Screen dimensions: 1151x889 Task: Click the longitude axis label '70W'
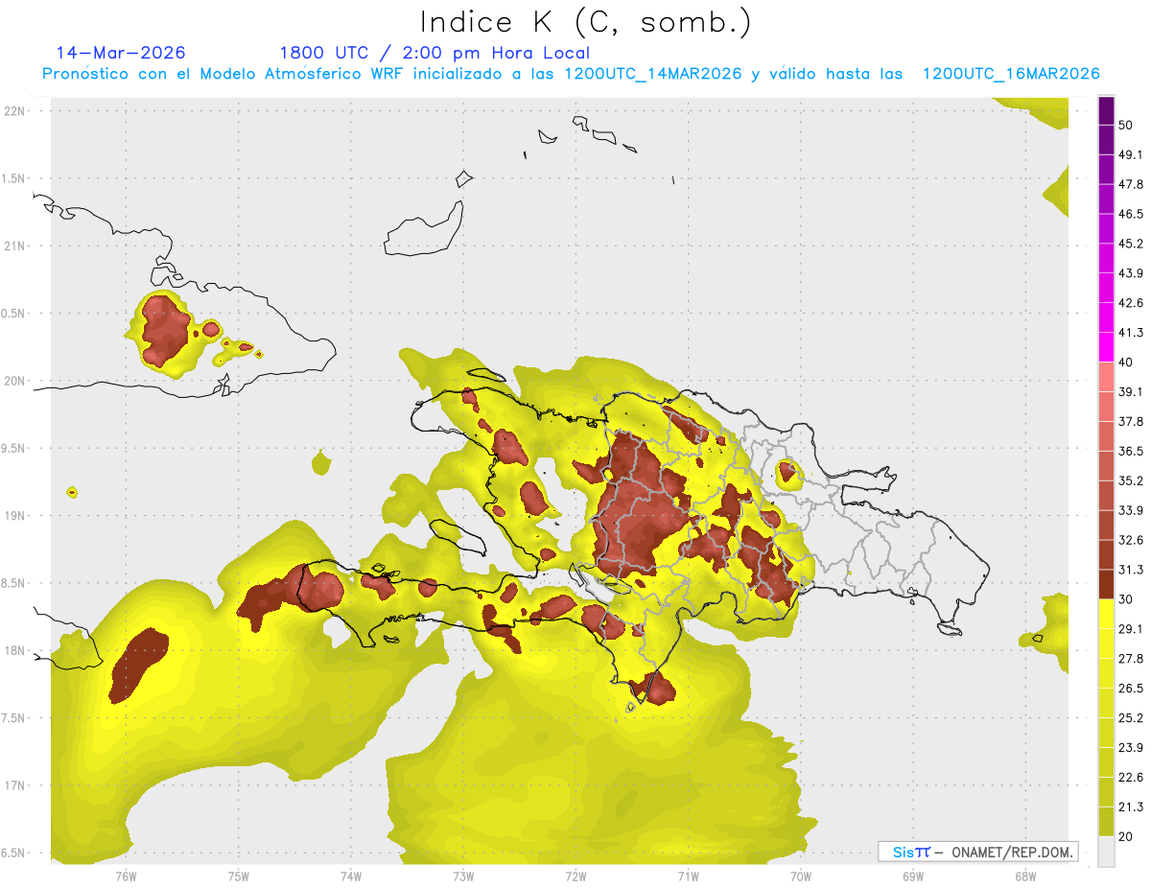(x=800, y=876)
